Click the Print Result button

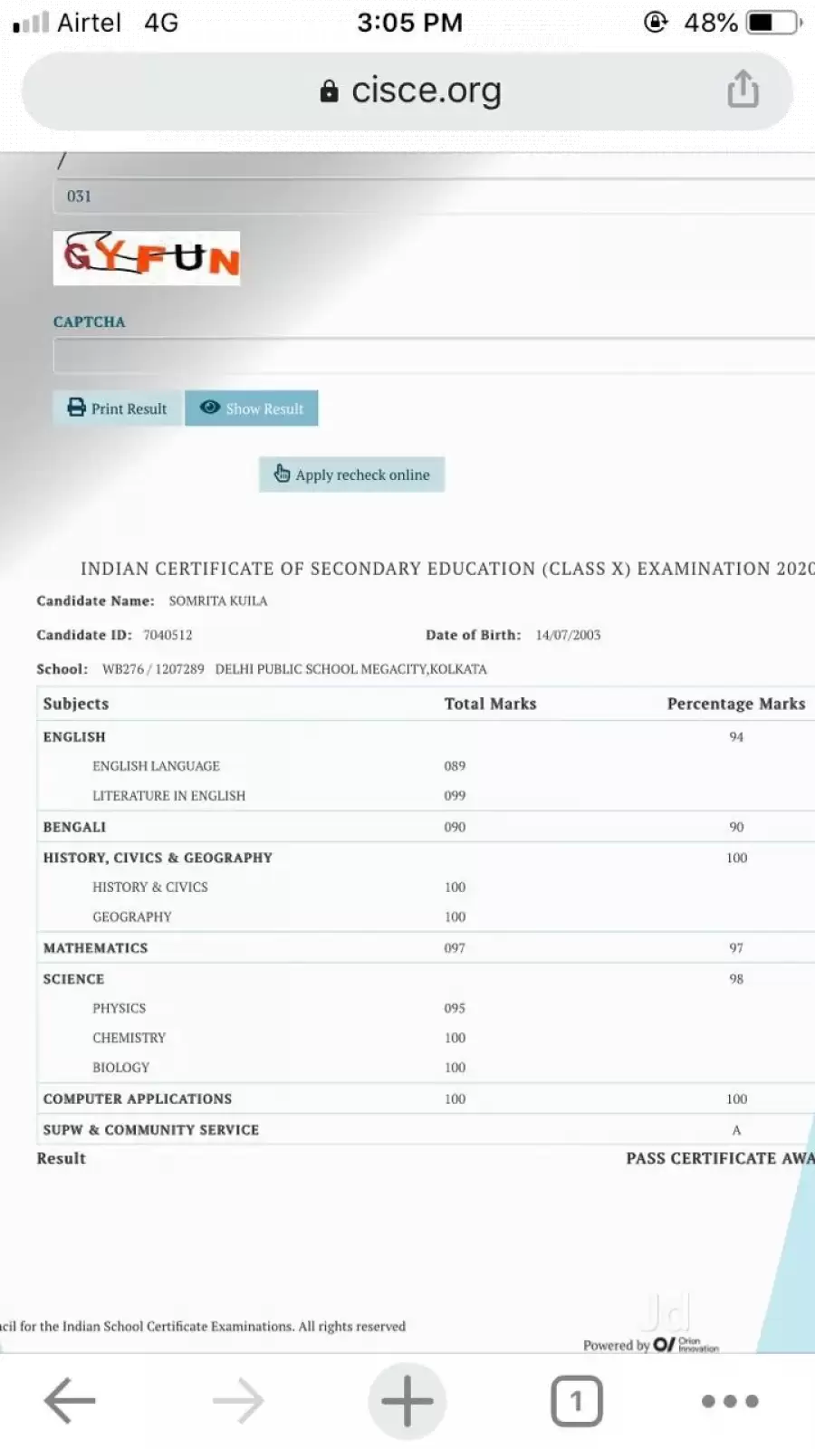click(x=118, y=408)
